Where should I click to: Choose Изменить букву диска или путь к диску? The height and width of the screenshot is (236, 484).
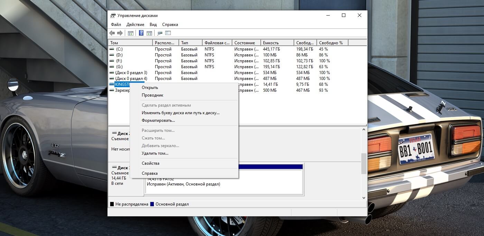pos(180,113)
